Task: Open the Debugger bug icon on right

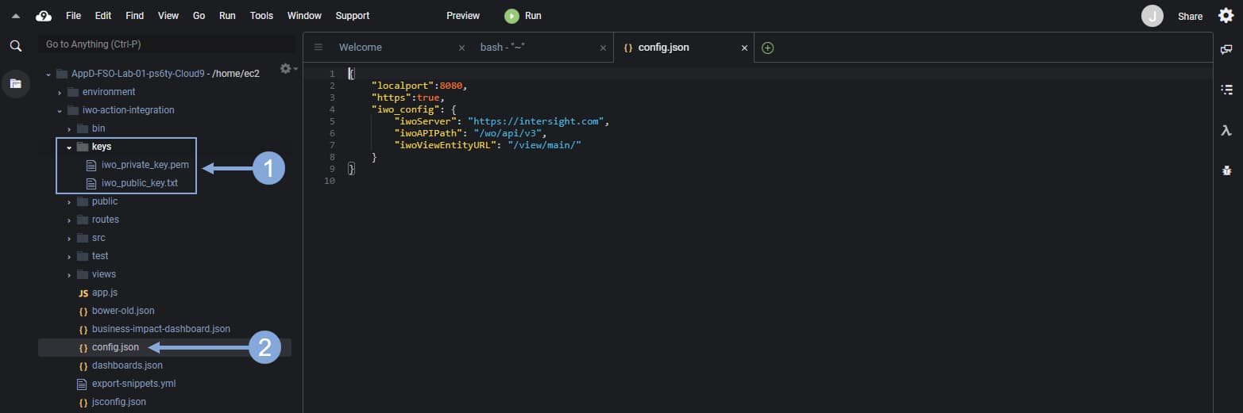Action: pos(1226,170)
